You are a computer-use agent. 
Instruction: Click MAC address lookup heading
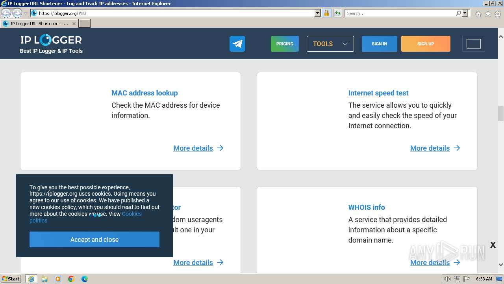click(x=145, y=93)
